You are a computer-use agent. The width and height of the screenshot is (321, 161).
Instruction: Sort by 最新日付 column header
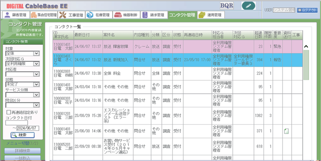pos(88,35)
